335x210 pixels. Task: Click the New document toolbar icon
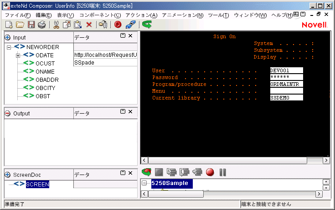pyautogui.click(x=9, y=25)
